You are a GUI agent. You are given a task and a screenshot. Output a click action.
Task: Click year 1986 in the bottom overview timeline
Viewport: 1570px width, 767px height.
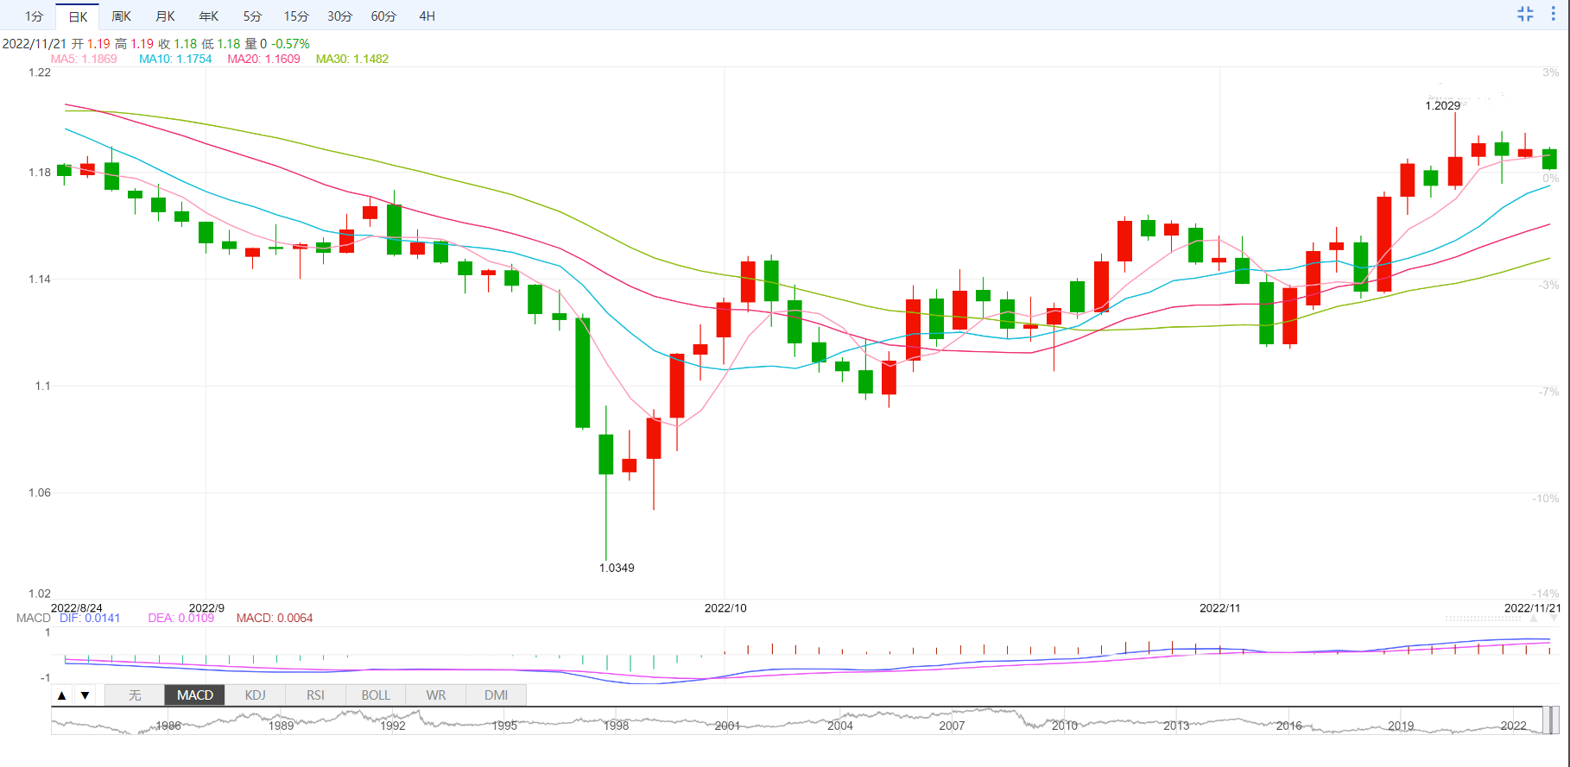click(168, 726)
